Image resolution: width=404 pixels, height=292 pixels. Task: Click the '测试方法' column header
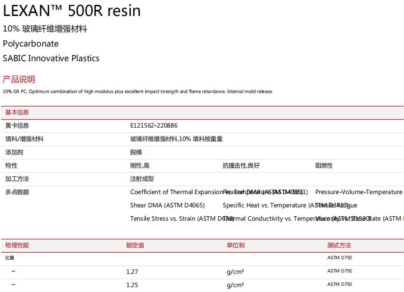(339, 245)
